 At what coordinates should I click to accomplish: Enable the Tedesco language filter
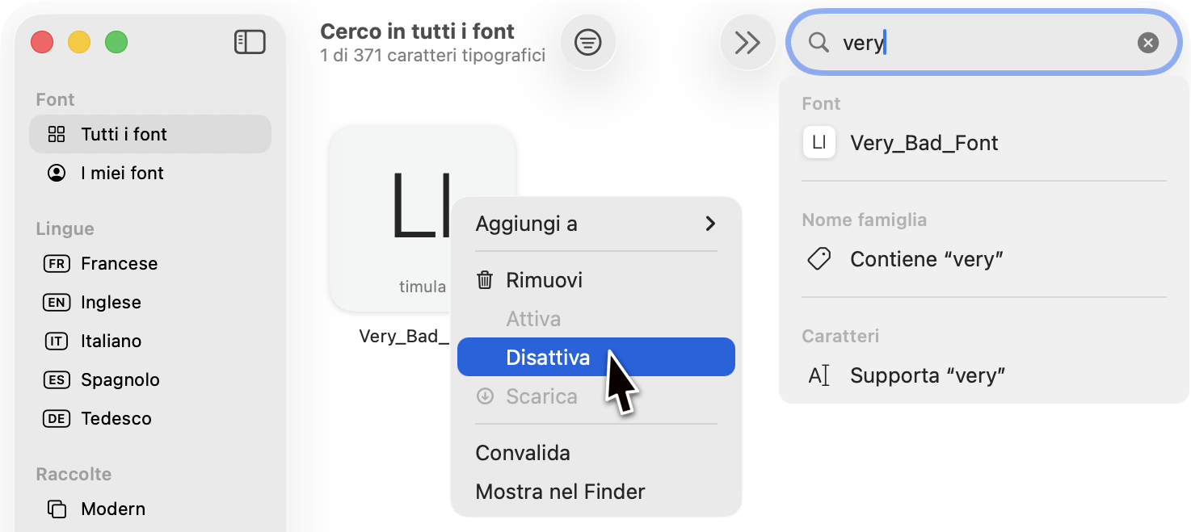(x=57, y=418)
